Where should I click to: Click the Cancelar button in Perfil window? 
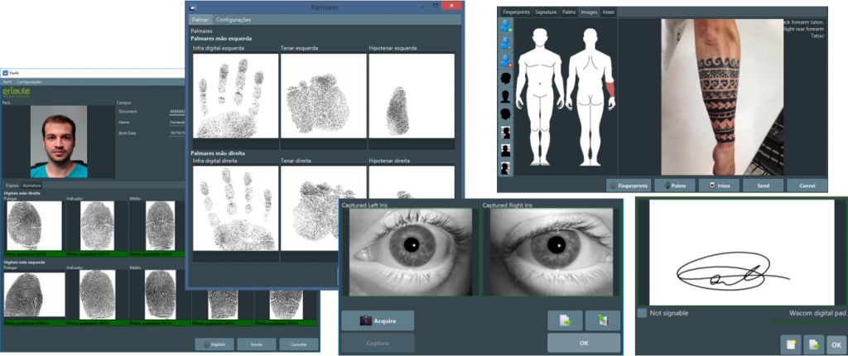point(298,344)
